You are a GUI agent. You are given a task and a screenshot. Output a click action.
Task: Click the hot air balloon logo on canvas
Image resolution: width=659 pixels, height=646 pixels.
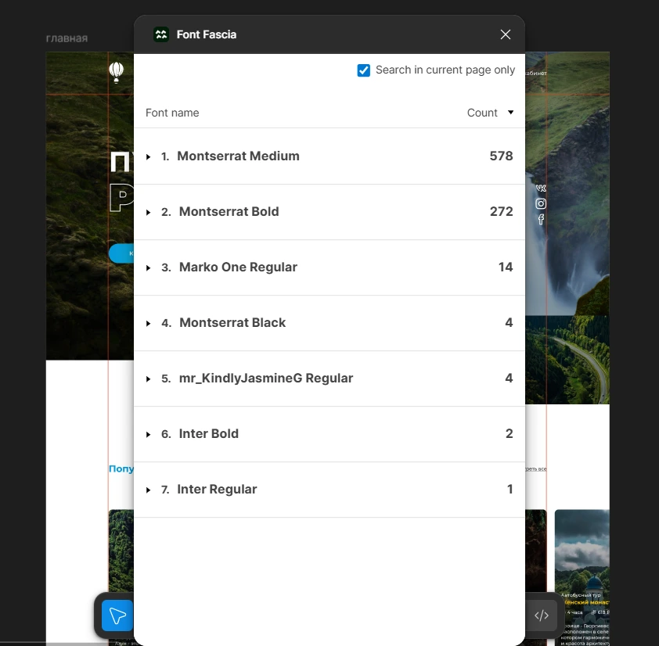coord(117,72)
